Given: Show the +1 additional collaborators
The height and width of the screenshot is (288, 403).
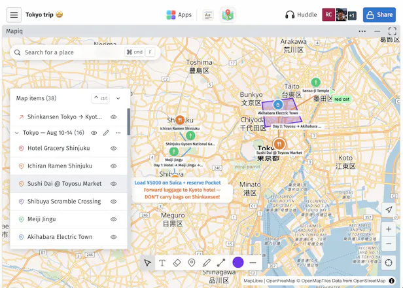Looking at the screenshot, I should click(352, 16).
